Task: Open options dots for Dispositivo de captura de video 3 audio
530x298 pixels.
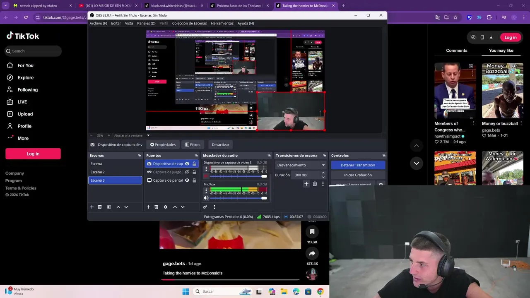Action: (206, 169)
